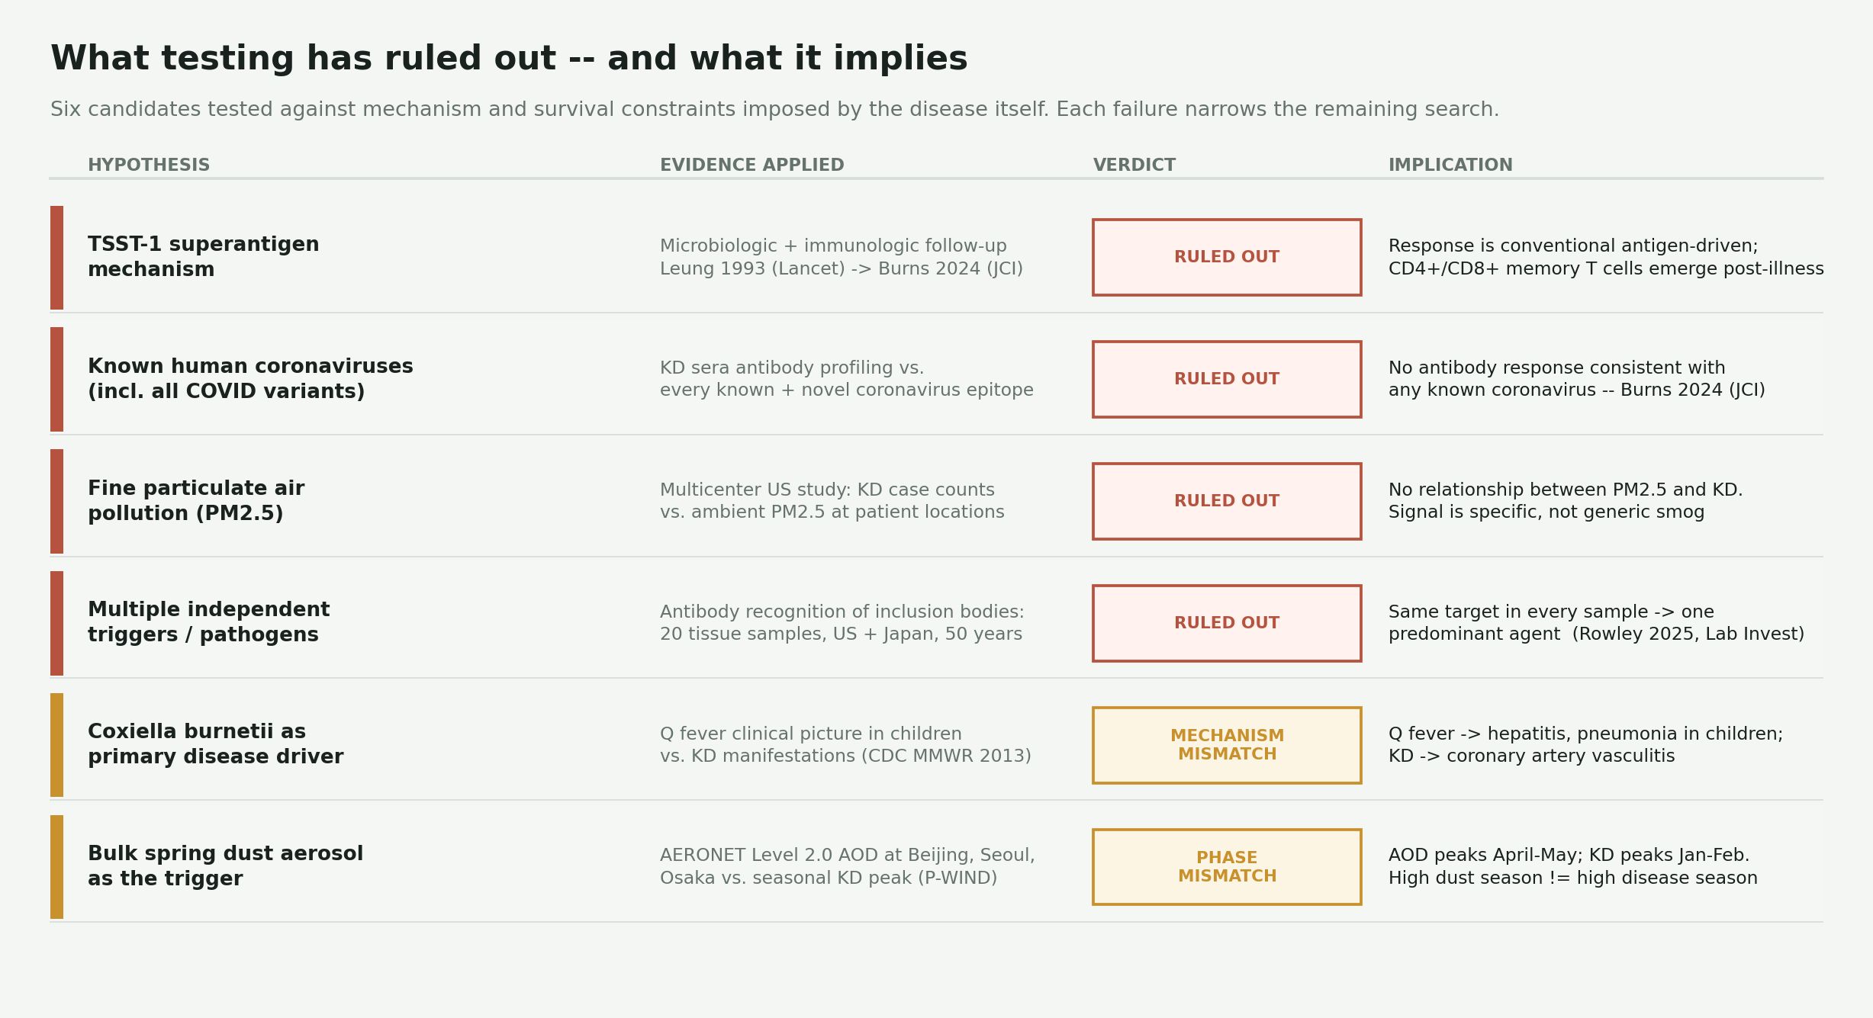
Task: Click the page title about testing ruled out
Action: point(509,59)
